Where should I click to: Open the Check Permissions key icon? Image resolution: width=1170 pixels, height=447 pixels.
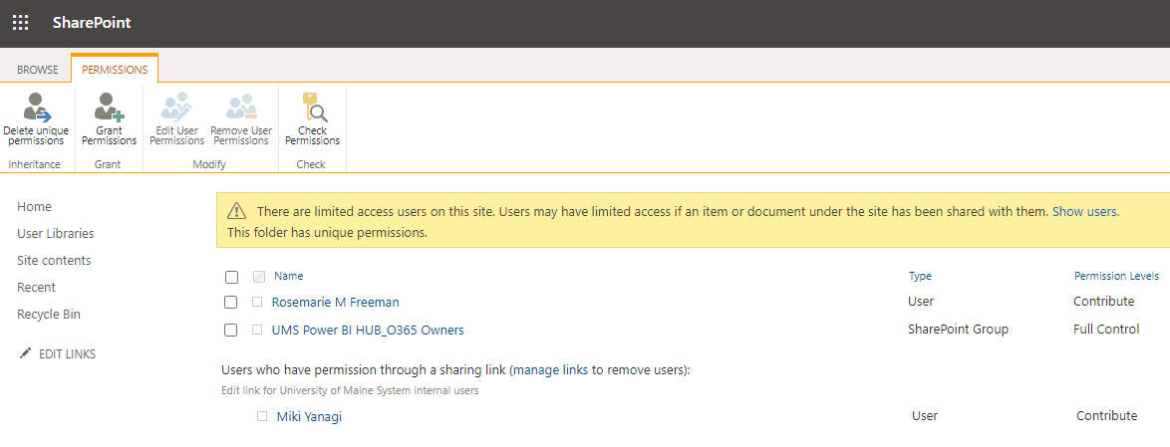[x=313, y=108]
